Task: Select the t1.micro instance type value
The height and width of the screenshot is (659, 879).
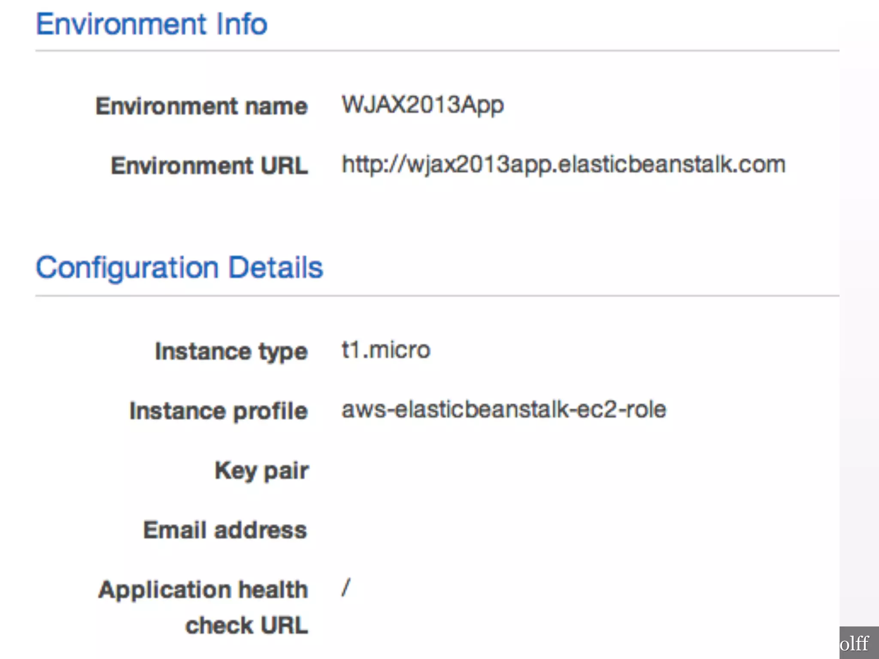Action: pos(385,350)
